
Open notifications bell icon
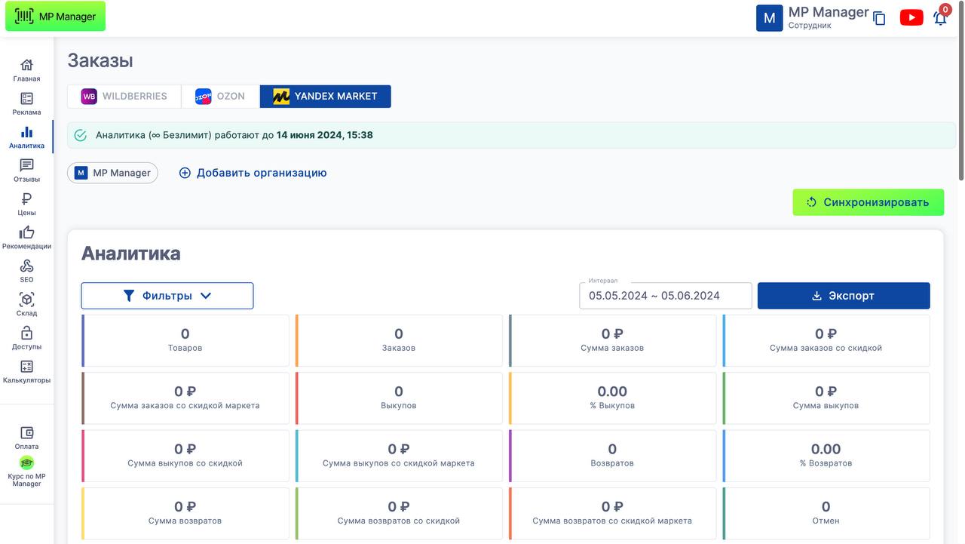(940, 18)
